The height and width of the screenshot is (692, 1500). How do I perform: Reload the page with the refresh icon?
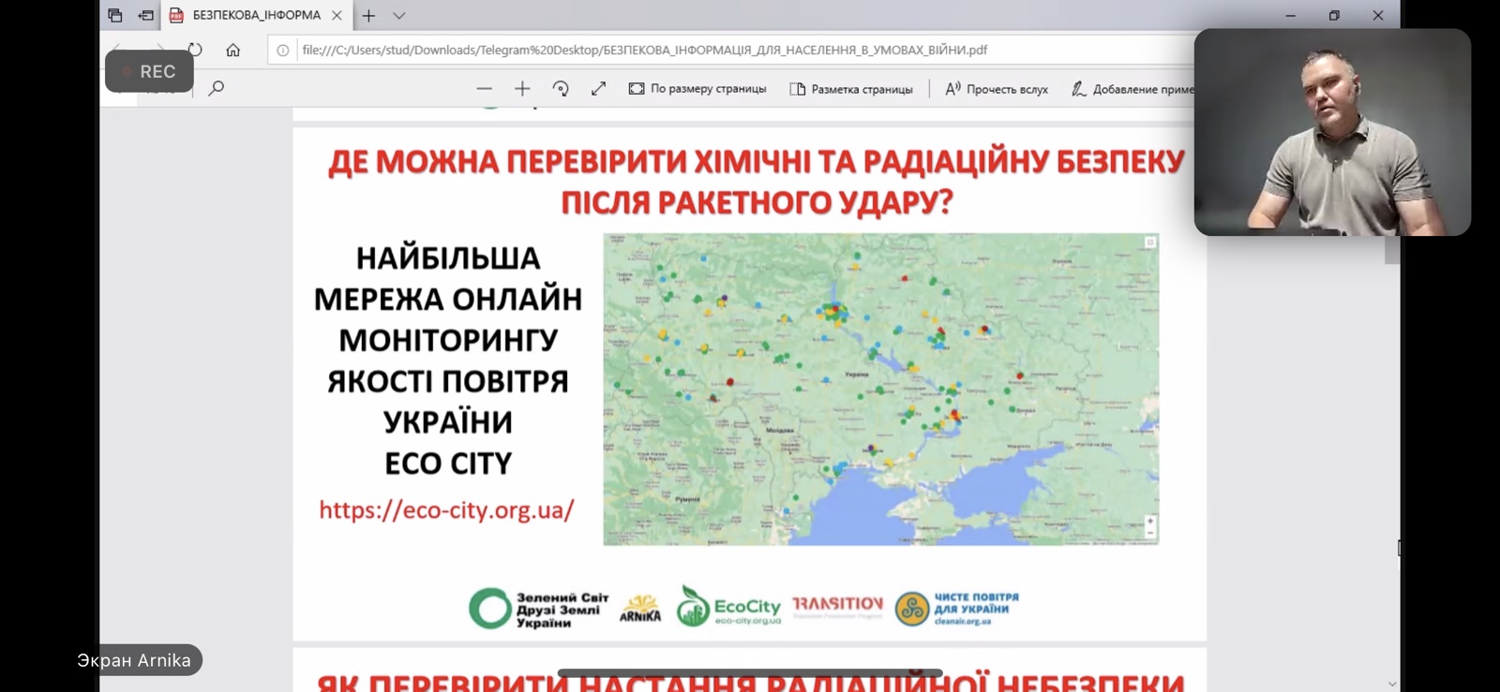tap(195, 50)
